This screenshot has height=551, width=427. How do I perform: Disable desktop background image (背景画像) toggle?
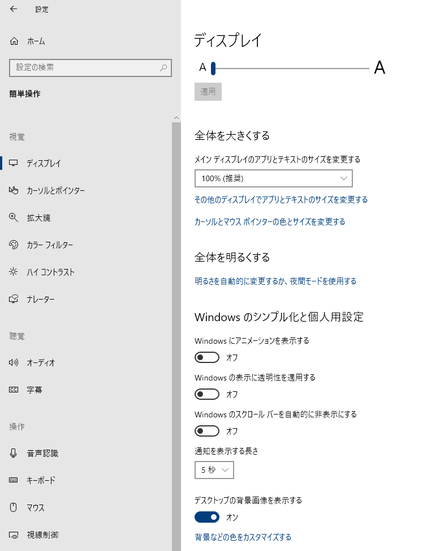click(206, 517)
